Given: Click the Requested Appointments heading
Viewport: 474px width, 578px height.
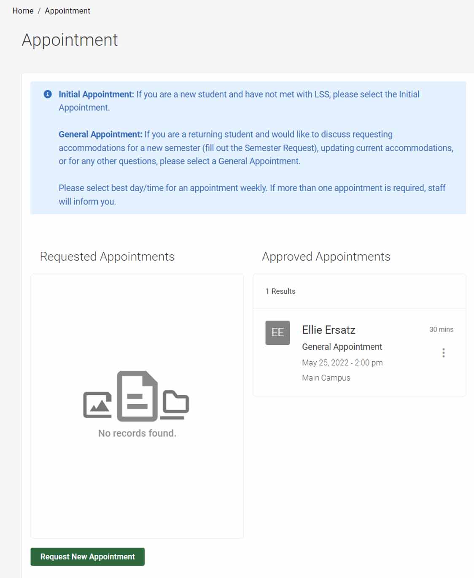Looking at the screenshot, I should click(107, 257).
